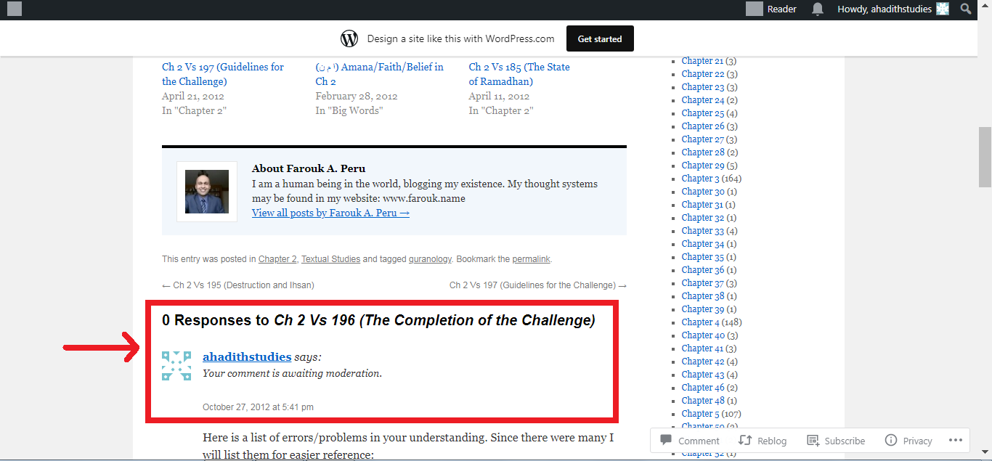The width and height of the screenshot is (992, 461).
Task: Open Chapter 24 category in sidebar
Action: point(702,100)
